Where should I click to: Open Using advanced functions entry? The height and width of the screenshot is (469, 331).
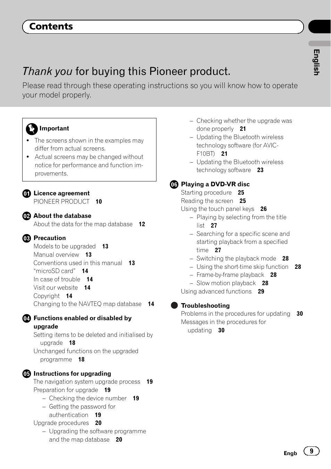[x=216, y=291]
